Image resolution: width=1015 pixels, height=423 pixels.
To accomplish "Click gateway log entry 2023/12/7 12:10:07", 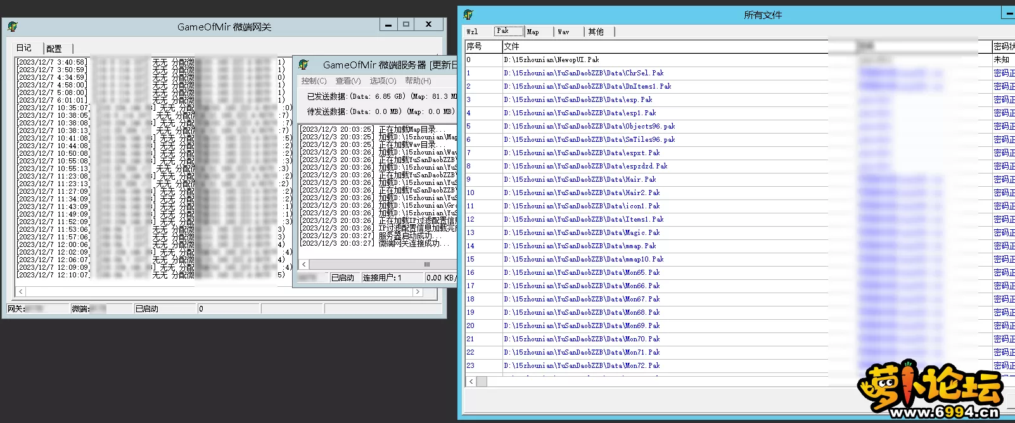I will coord(151,275).
